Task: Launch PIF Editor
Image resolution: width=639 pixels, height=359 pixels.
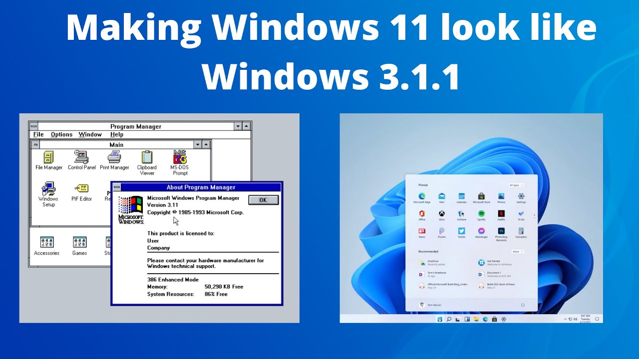Action: [x=81, y=192]
